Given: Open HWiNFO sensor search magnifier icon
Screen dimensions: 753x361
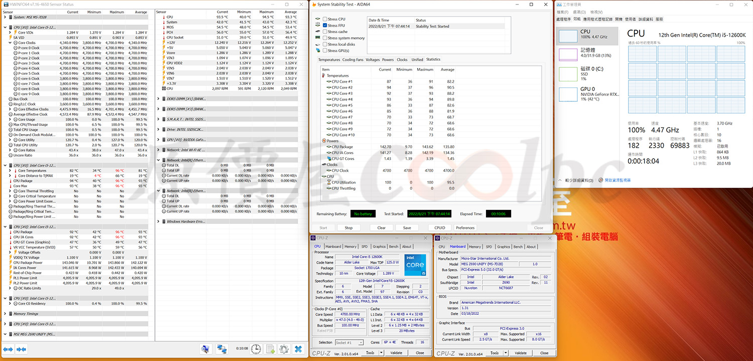Looking at the screenshot, I should pyautogui.click(x=205, y=348).
